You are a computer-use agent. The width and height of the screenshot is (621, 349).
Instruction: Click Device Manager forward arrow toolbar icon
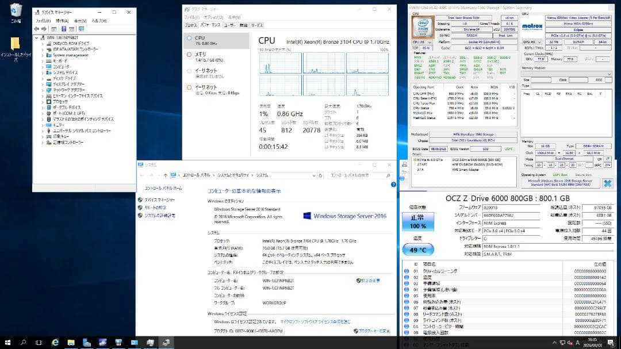(x=44, y=29)
